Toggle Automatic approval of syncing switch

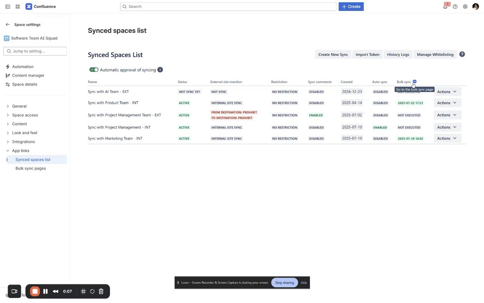(x=94, y=70)
